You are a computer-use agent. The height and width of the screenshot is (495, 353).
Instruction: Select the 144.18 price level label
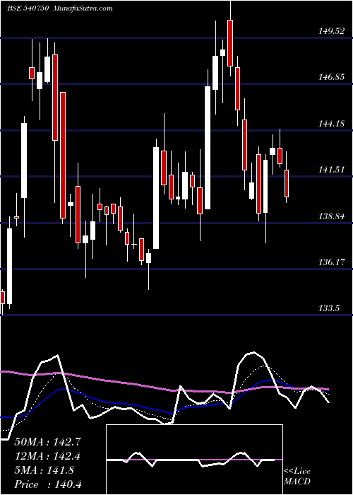coord(332,124)
